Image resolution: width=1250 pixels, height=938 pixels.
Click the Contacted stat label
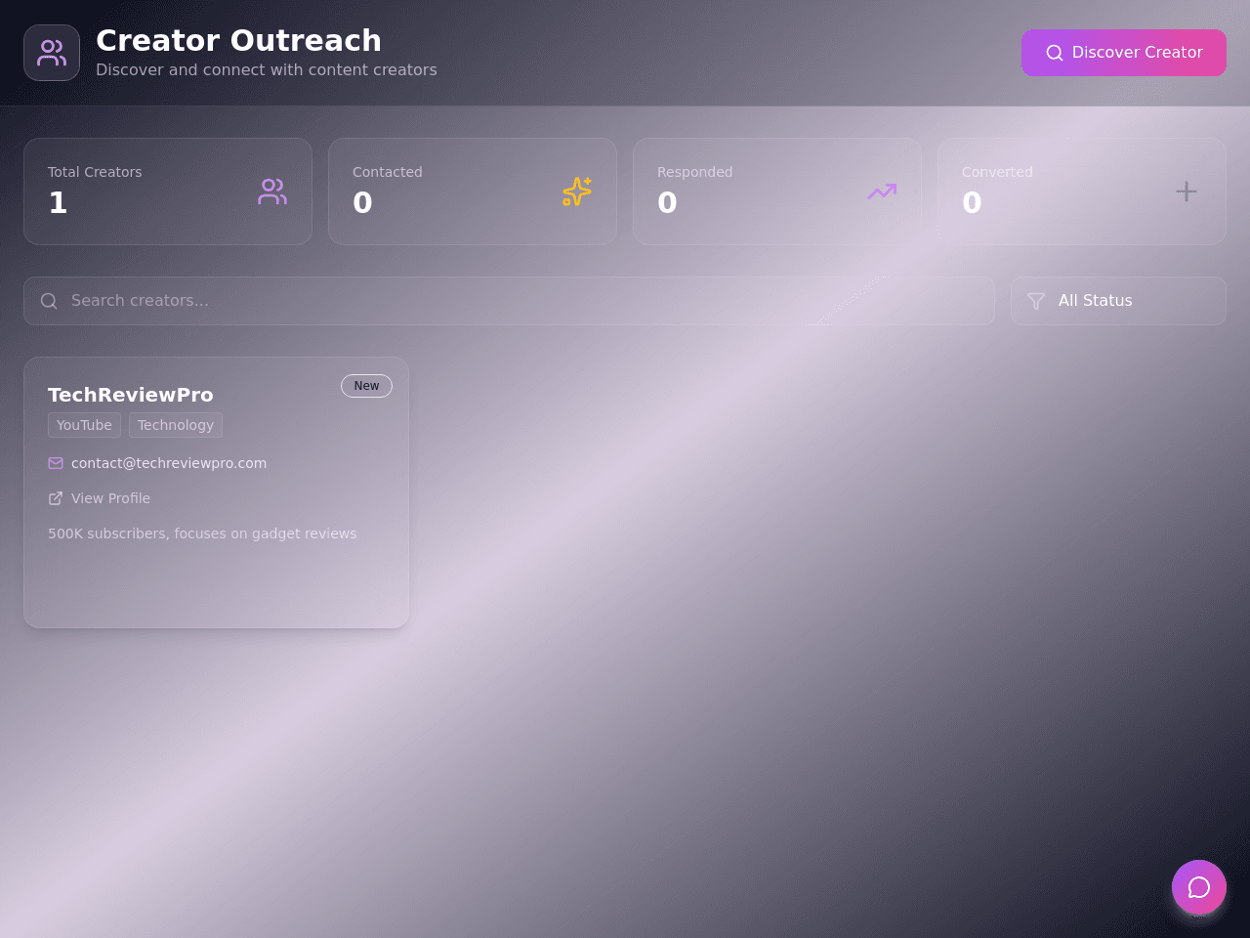(x=388, y=172)
